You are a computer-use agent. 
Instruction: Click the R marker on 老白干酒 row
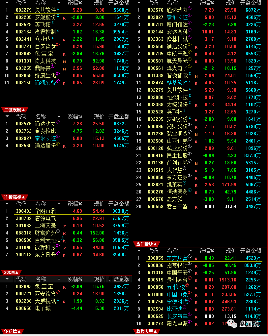[196, 207]
